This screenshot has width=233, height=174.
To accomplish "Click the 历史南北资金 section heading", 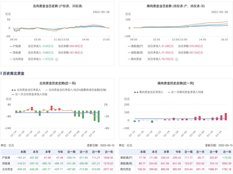I will (13, 73).
